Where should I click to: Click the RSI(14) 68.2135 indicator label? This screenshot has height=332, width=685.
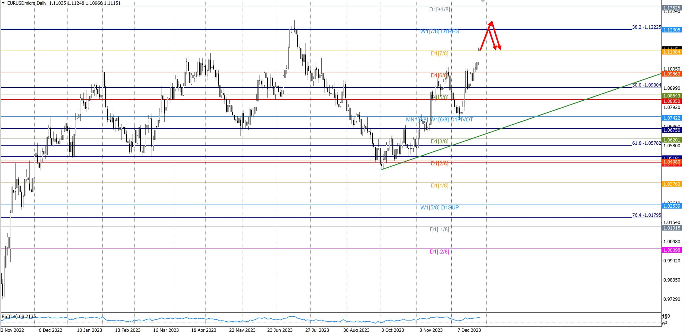click(x=19, y=316)
